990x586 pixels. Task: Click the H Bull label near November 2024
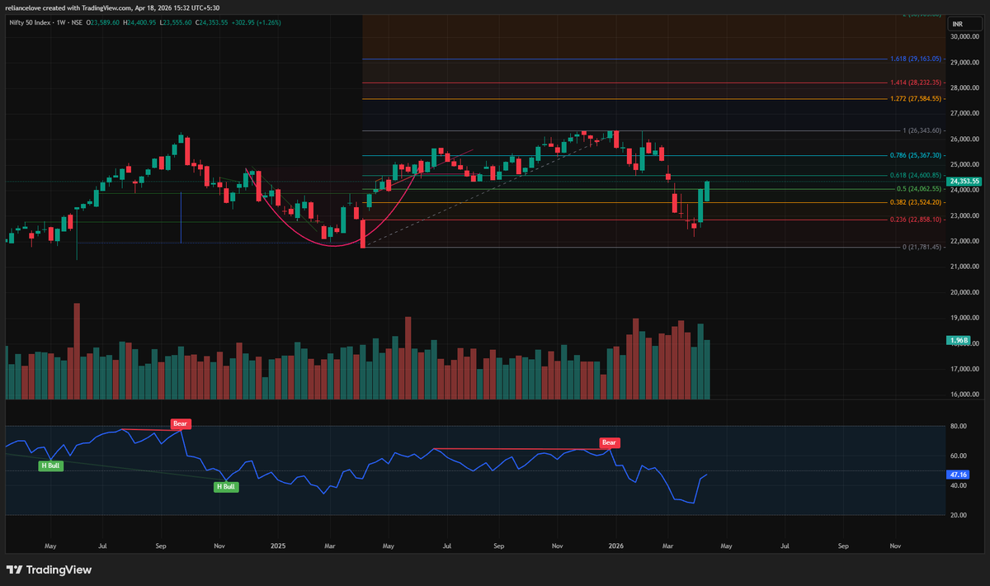[x=225, y=487]
